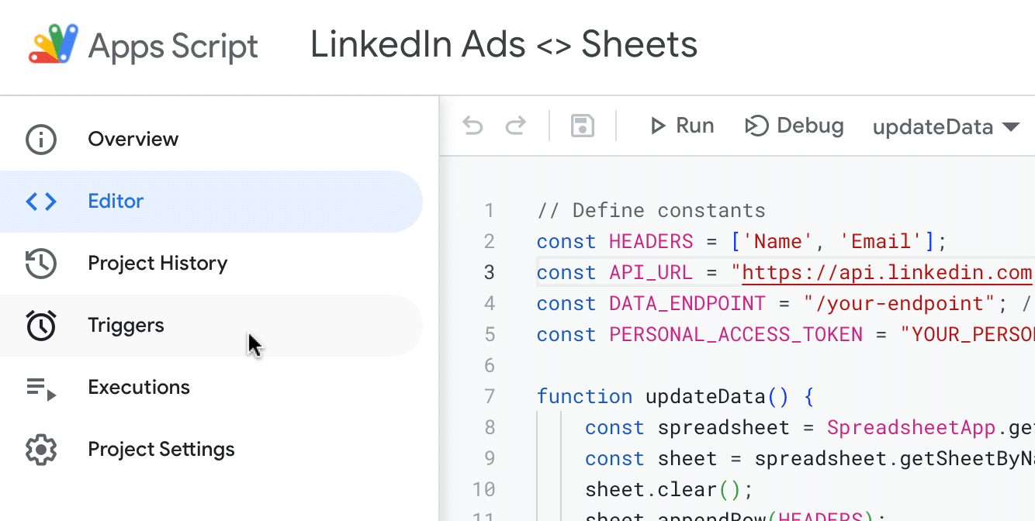The width and height of the screenshot is (1035, 521).
Task: Click the DATA_ENDPOINT constant name
Action: coord(687,304)
